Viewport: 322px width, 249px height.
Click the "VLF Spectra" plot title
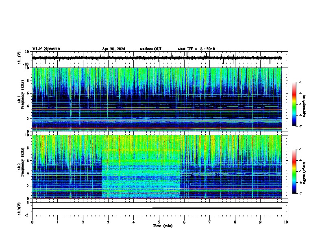tap(46, 49)
